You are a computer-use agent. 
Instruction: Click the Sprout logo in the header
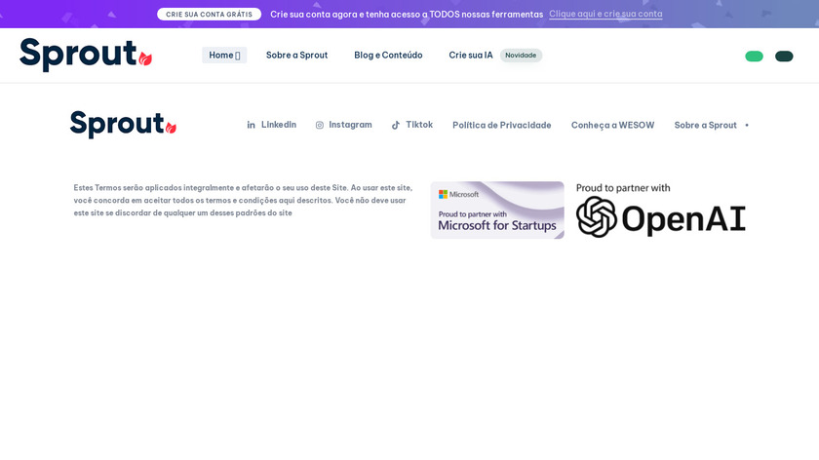tap(86, 55)
